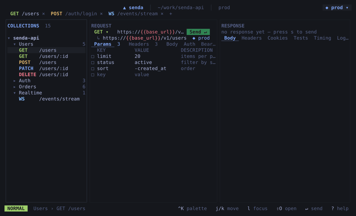Viewport: 356px width, 216px height.
Task: Click the sort value -created_at
Action: (150, 69)
